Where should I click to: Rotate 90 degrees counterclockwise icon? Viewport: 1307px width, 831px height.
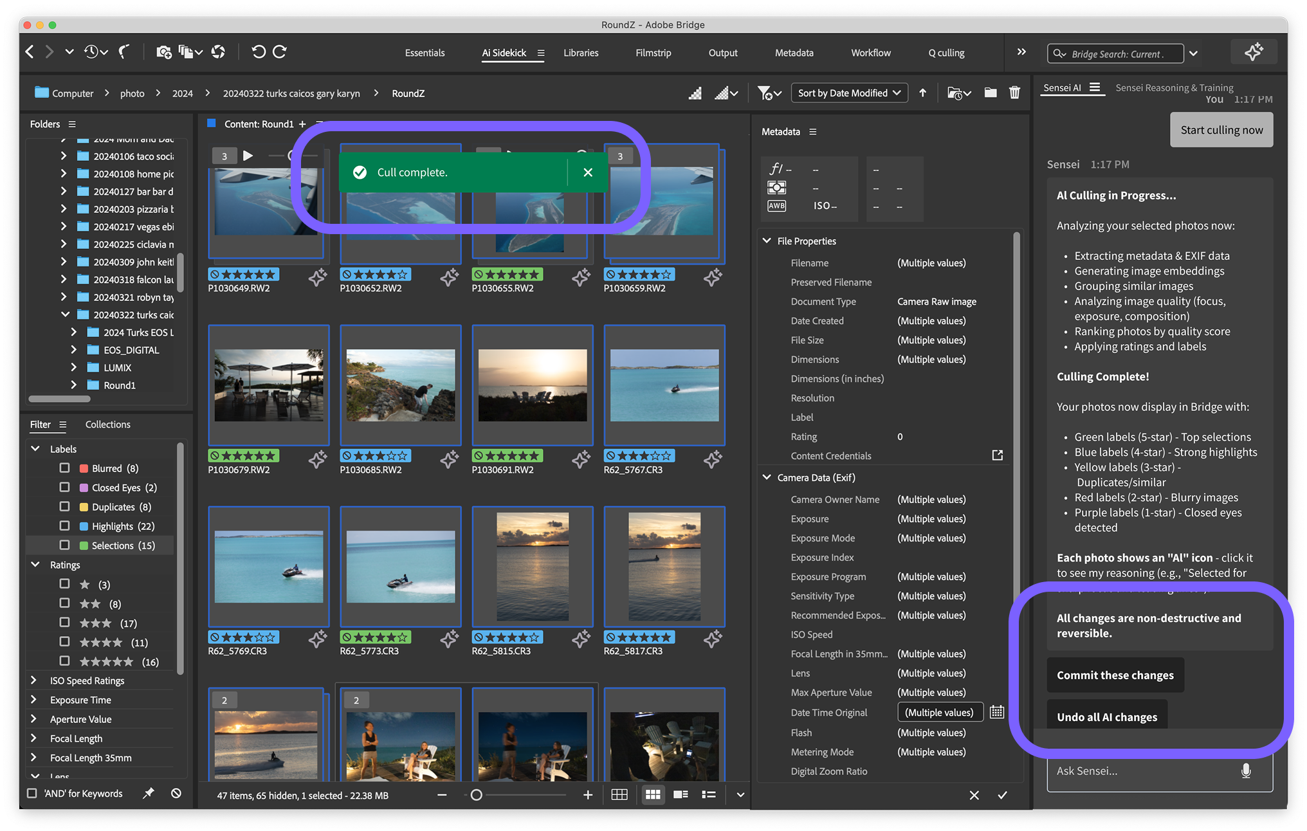[x=258, y=52]
